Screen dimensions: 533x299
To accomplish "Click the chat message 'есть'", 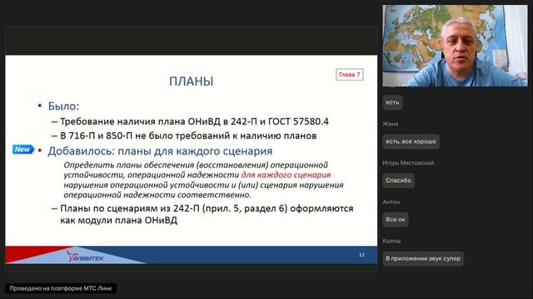I will tap(392, 102).
